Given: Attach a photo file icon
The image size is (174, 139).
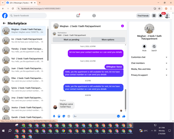Looking at the screenshot, I should point(59,116).
